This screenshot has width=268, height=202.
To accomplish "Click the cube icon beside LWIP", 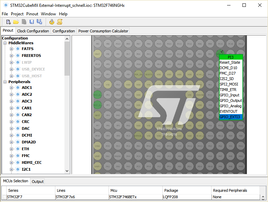I will [18, 62].
